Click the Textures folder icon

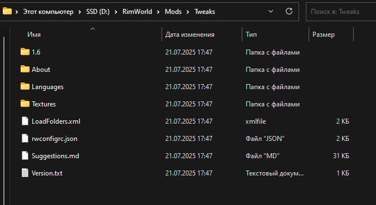[25, 104]
